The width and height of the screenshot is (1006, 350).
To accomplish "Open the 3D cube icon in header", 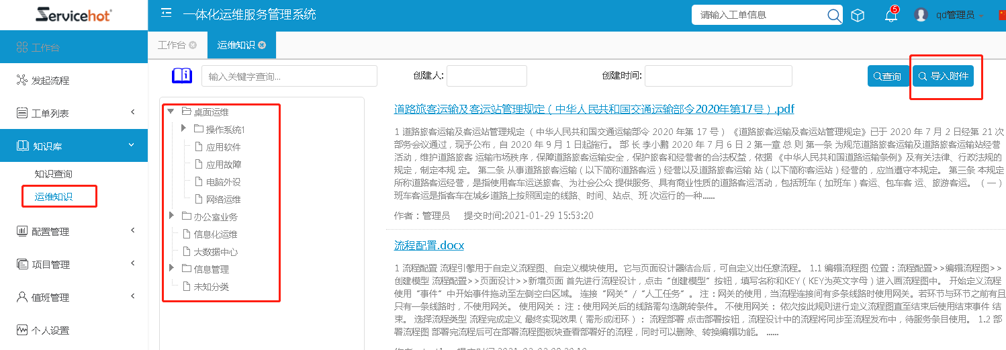I will click(x=858, y=15).
